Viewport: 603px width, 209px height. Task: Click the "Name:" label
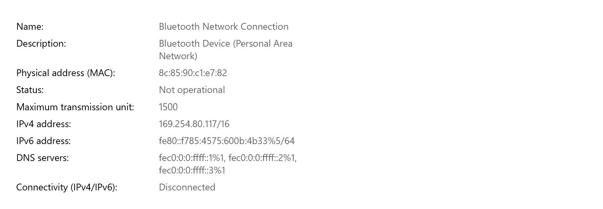pos(30,27)
